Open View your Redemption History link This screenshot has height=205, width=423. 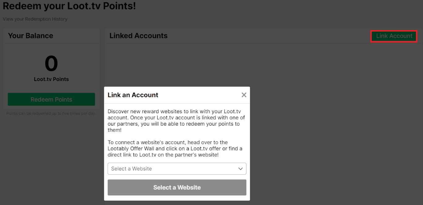point(35,19)
